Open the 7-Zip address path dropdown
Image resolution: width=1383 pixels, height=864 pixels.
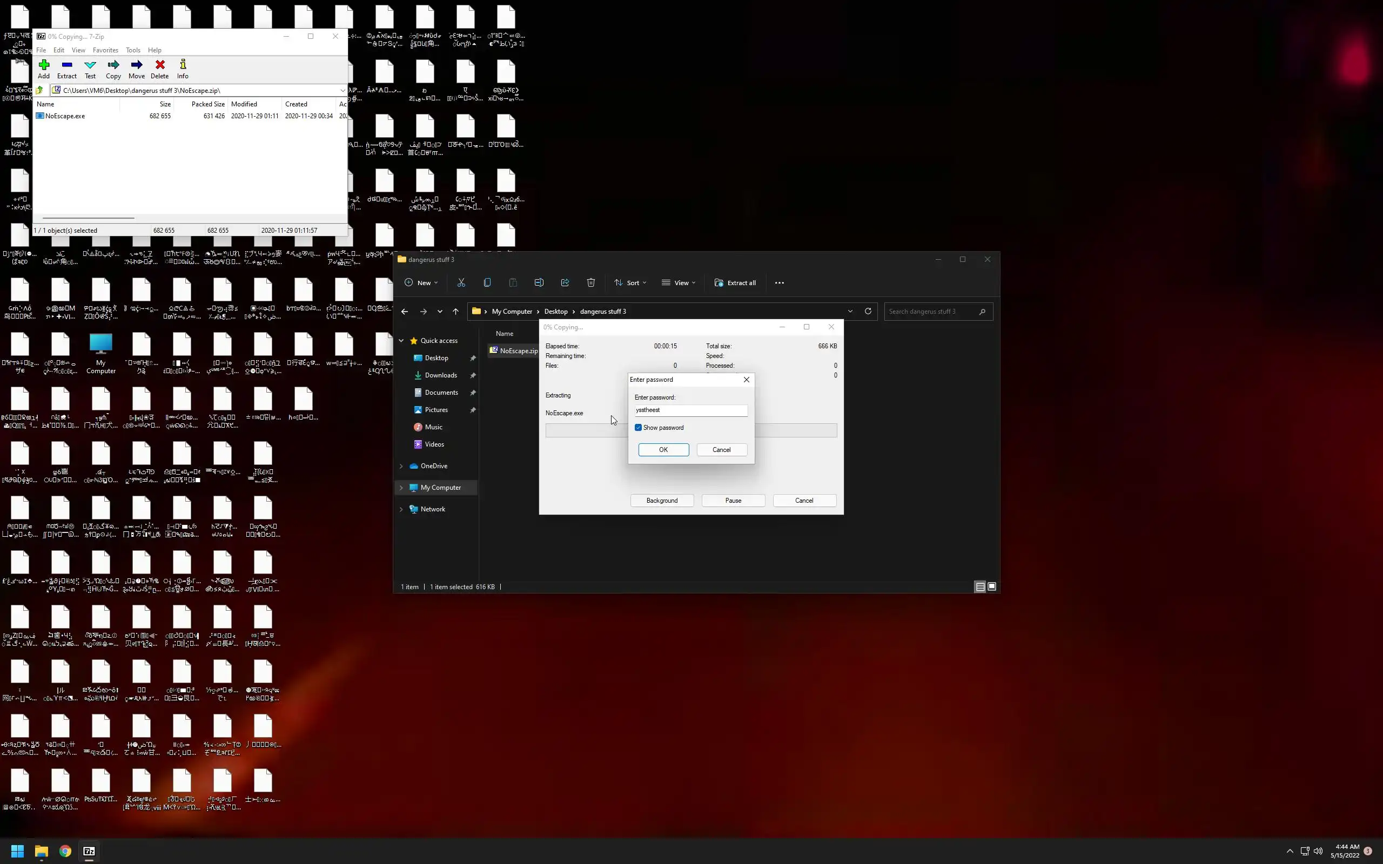click(342, 90)
